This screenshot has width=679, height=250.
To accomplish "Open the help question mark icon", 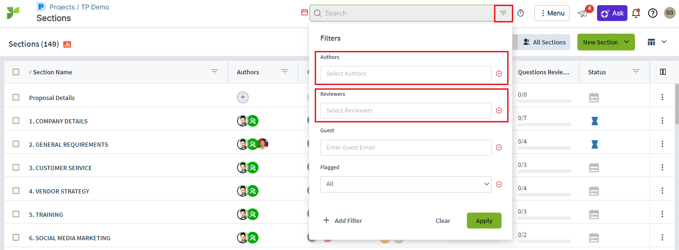I will pos(653,13).
